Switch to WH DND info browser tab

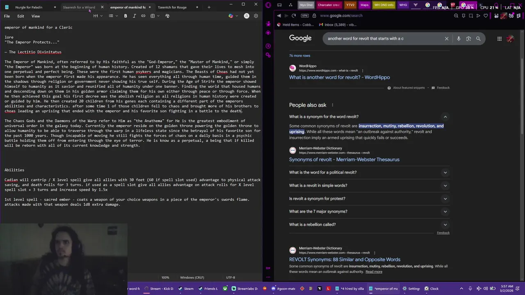[384, 5]
